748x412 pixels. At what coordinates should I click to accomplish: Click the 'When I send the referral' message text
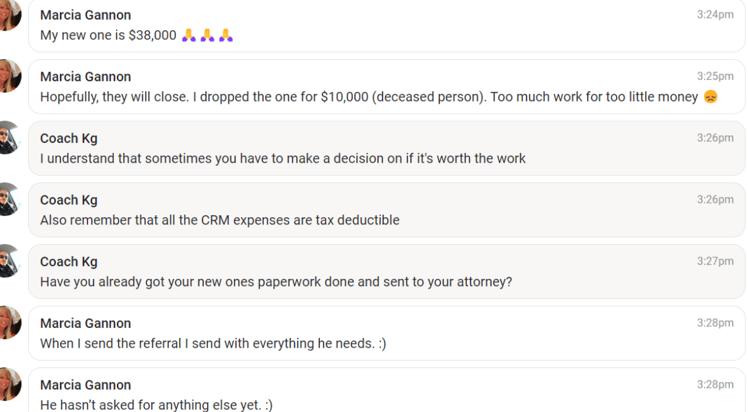pyautogui.click(x=213, y=344)
